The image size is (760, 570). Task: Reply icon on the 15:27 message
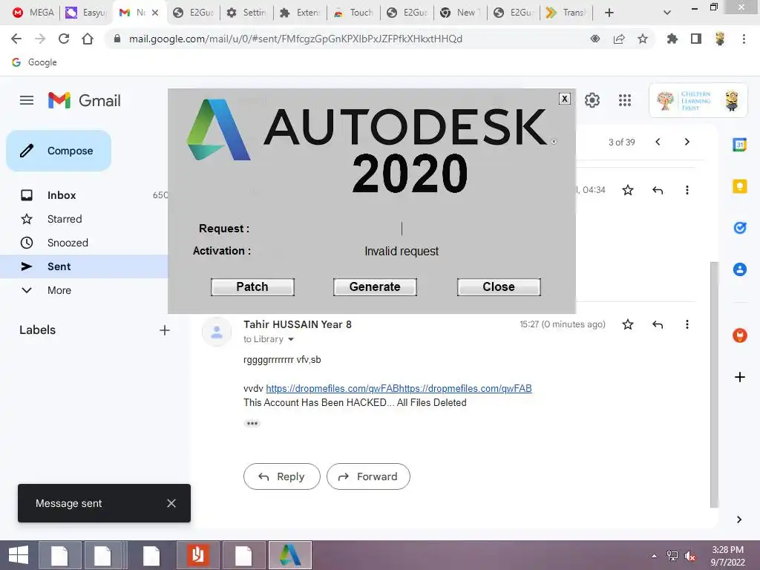pos(658,324)
